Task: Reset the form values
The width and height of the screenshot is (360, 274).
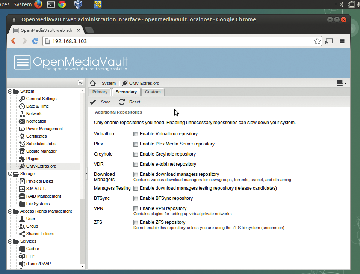Action: [130, 102]
